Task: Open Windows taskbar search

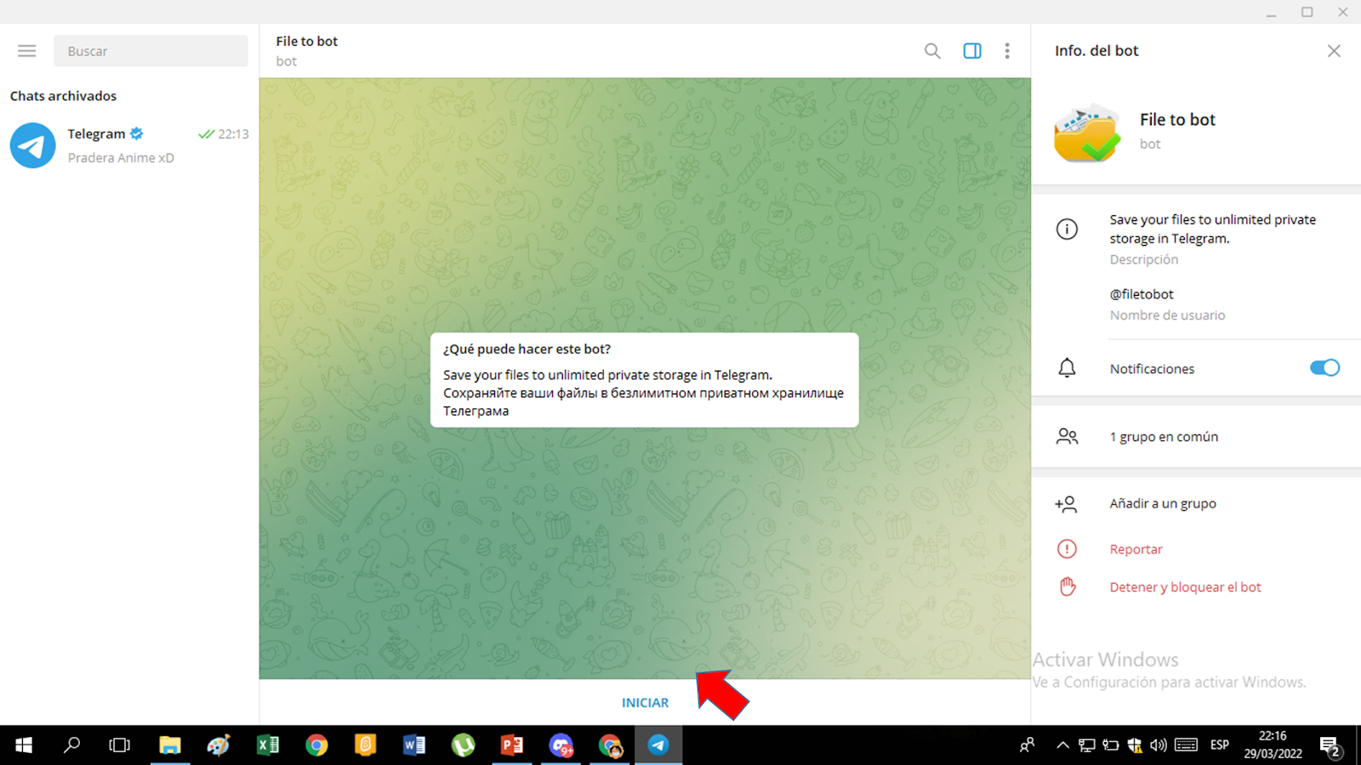Action: point(72,745)
